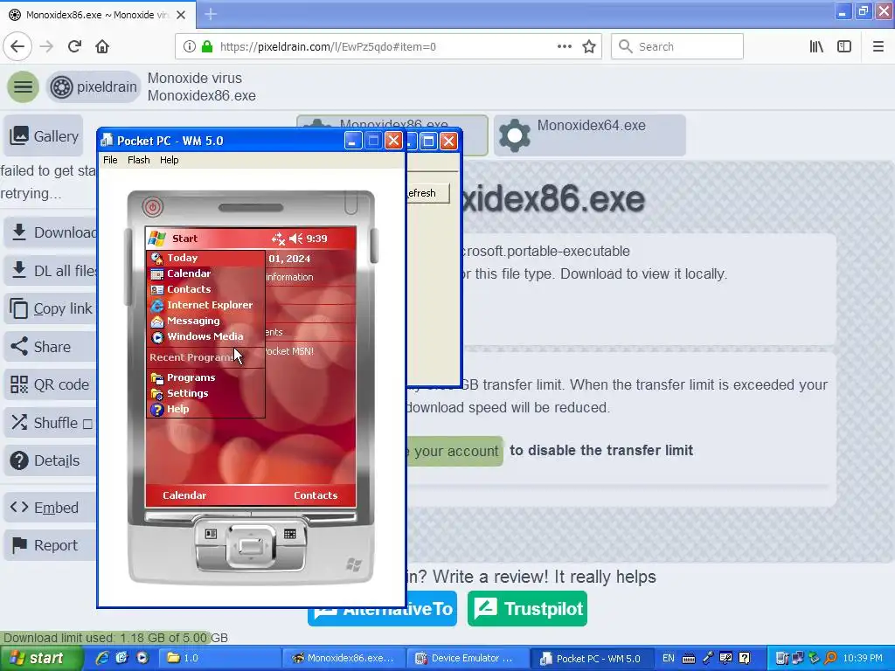
Task: Tap the Calendar soft key at bottom
Action: tap(184, 495)
